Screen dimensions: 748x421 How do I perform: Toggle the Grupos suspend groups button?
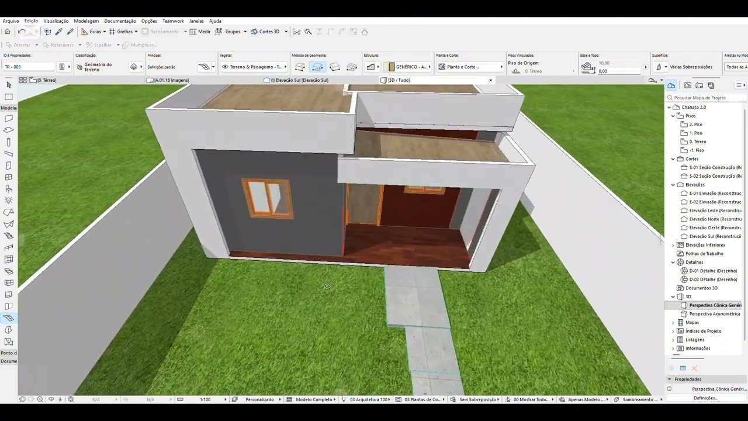227,32
